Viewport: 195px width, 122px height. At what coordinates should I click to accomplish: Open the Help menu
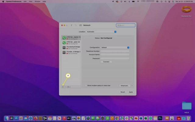(x=44, y=2)
